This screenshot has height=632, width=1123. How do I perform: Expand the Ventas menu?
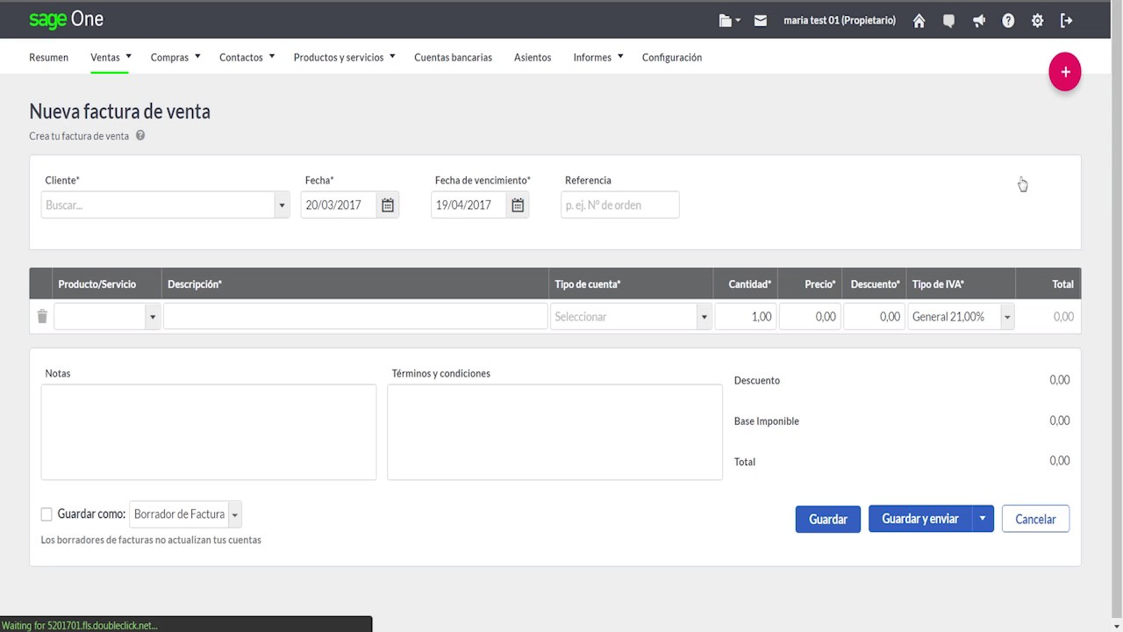pos(111,57)
